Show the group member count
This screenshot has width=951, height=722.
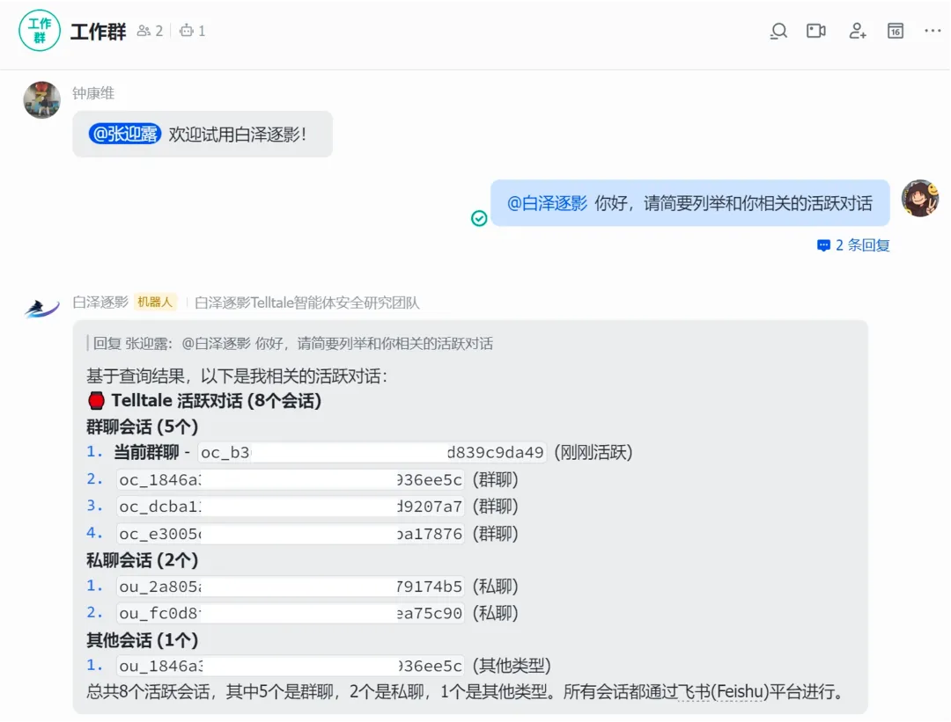pyautogui.click(x=151, y=31)
